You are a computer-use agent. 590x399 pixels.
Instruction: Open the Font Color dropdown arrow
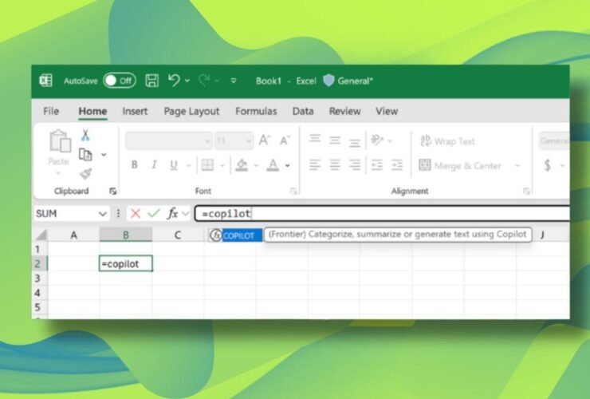pos(288,165)
